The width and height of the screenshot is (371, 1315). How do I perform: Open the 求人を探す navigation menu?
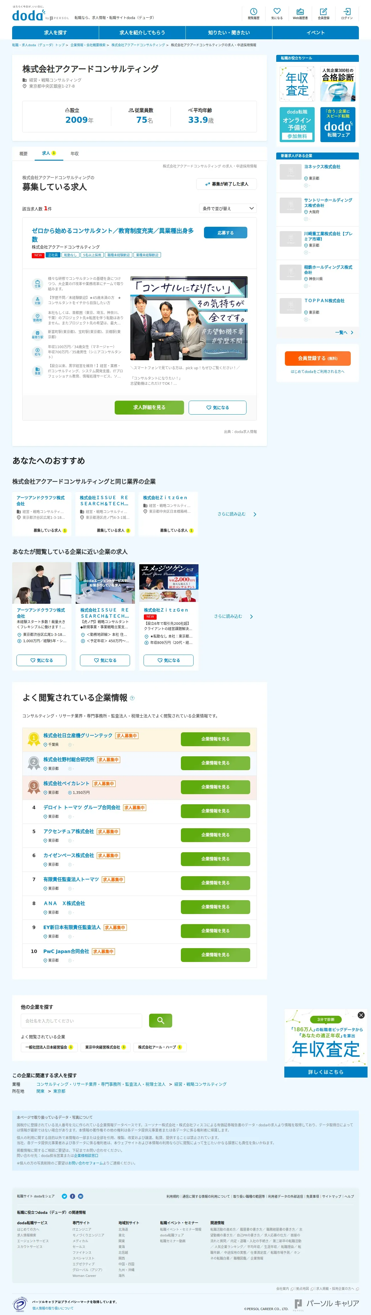point(56,33)
